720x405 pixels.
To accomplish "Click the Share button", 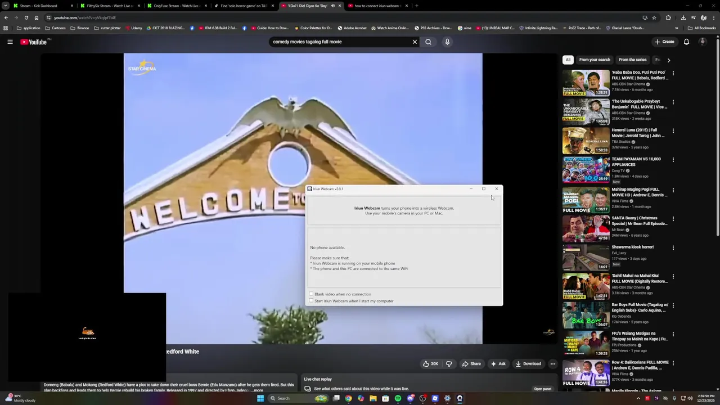I will point(471,364).
